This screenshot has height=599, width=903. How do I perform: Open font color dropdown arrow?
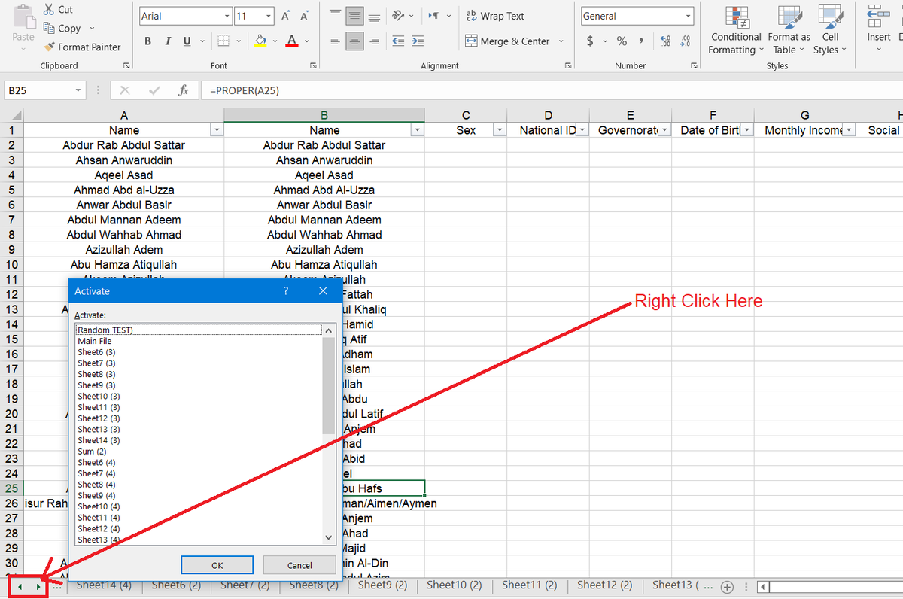[306, 41]
